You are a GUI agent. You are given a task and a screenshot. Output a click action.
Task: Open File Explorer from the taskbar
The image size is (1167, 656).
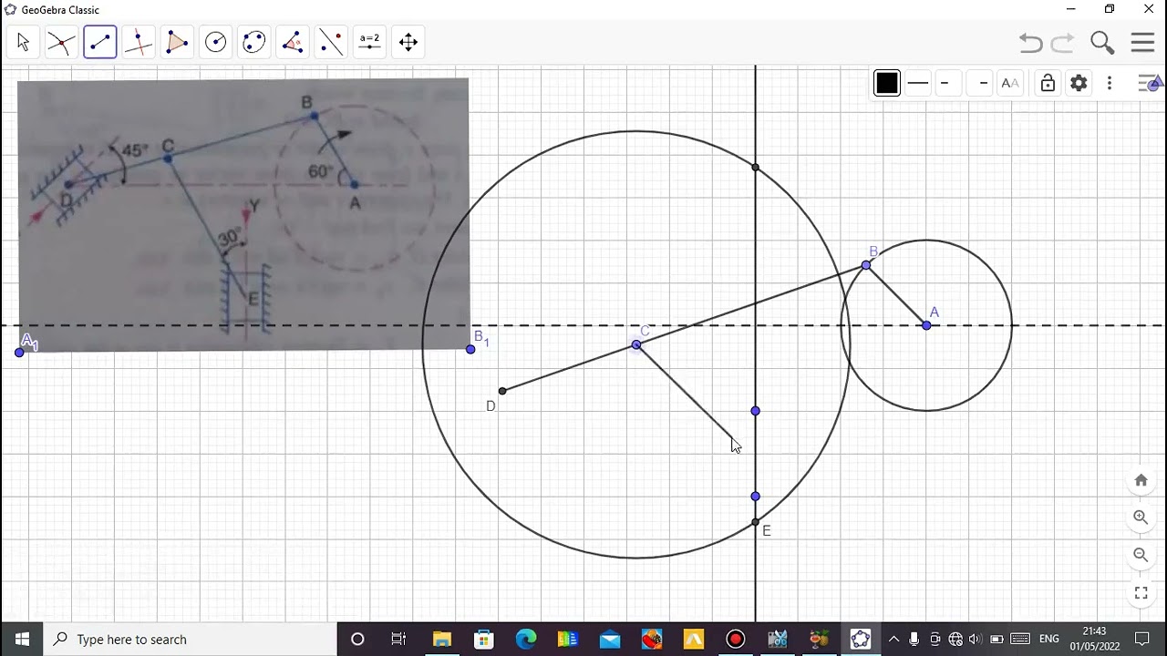[x=442, y=639]
